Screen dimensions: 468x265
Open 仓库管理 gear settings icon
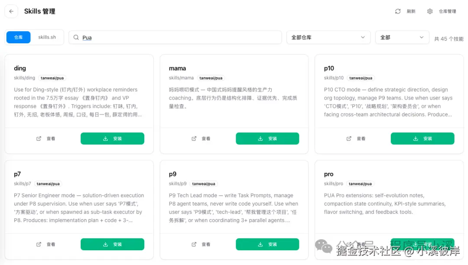click(x=430, y=11)
